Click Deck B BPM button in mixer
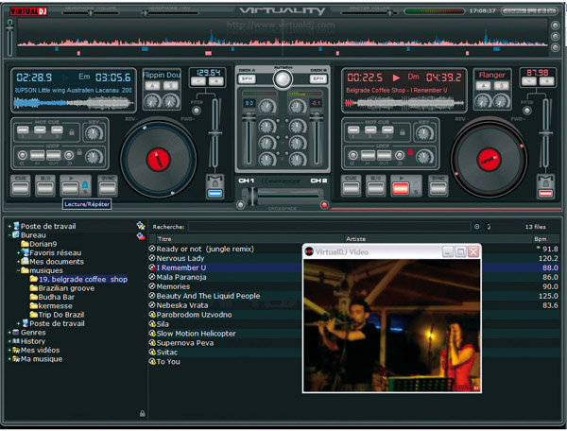The height and width of the screenshot is (431, 567). pyautogui.click(x=318, y=78)
